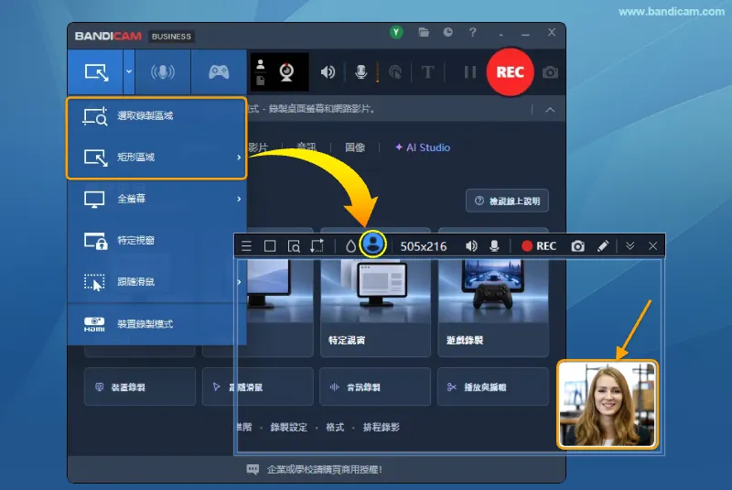
Task: Click the water drop blur icon
Action: coord(350,246)
